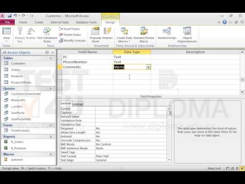Open the Builder tool
Viewport: 245px width, 184px height.
[31, 33]
